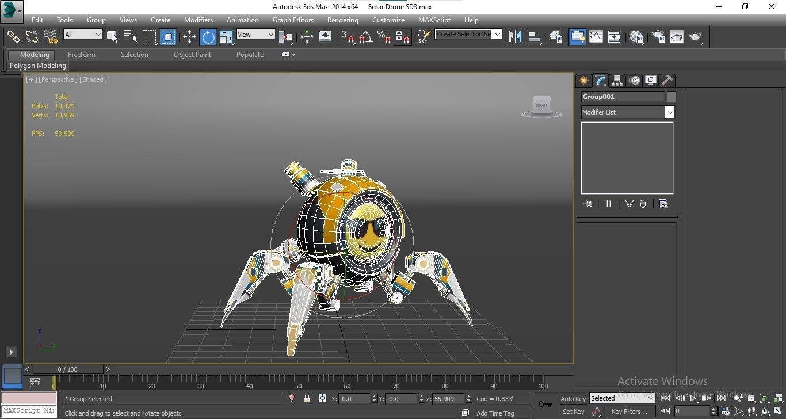Open the MAXScript menu
Screen dimensions: 786x419
pos(434,20)
